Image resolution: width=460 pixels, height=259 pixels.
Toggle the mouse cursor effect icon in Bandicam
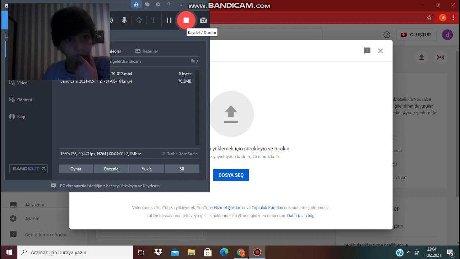coord(139,21)
